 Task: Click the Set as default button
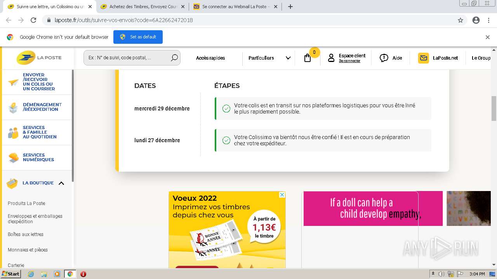point(138,37)
